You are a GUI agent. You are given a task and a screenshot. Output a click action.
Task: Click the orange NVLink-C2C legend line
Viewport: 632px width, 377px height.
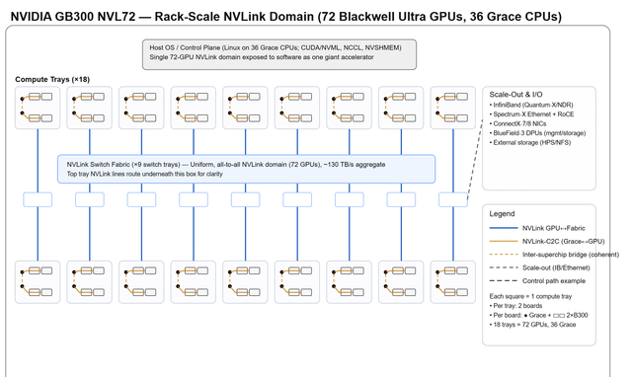click(504, 241)
